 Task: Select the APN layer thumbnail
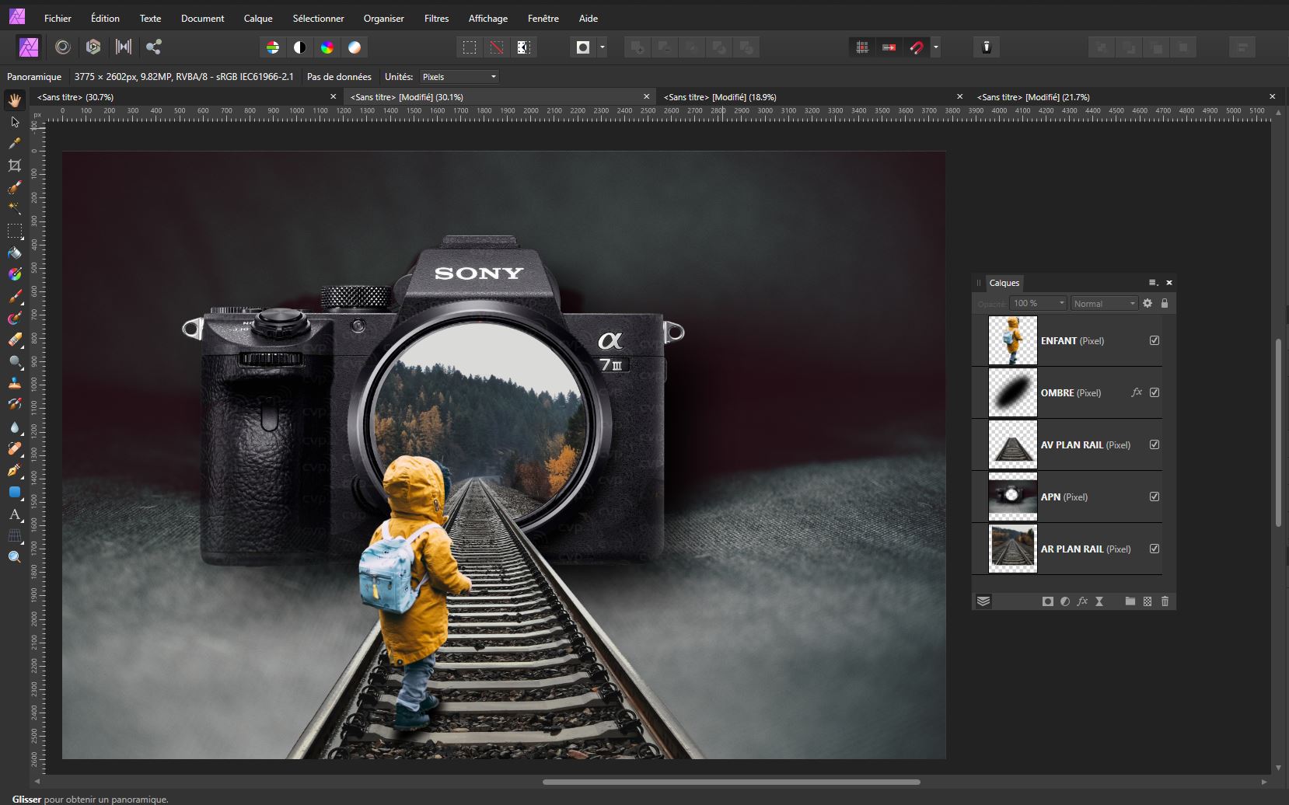click(1013, 497)
